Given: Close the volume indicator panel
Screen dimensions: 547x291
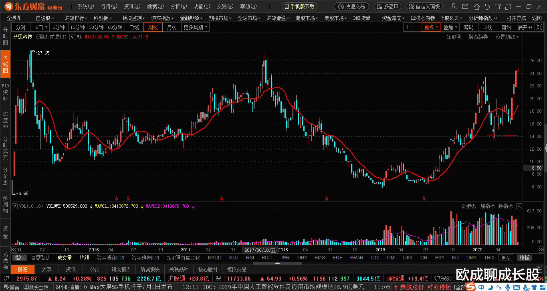Looking at the screenshot, I should click(519, 206).
